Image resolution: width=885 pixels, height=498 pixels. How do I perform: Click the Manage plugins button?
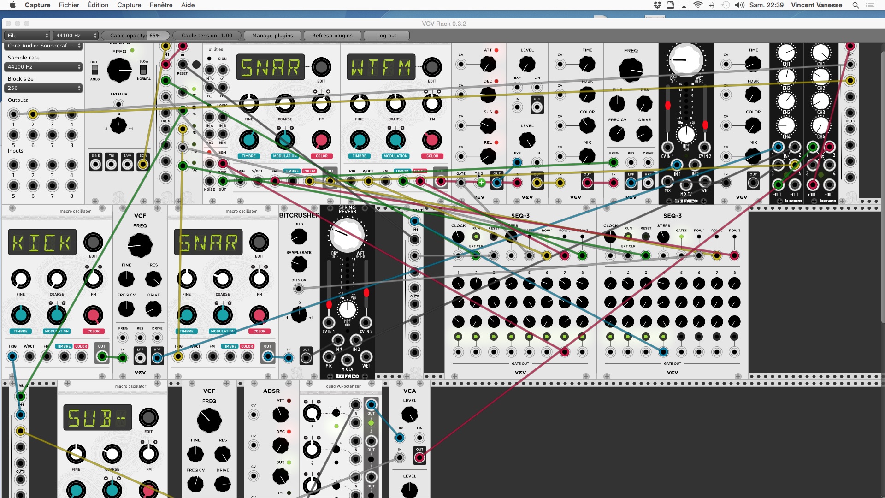click(x=272, y=36)
